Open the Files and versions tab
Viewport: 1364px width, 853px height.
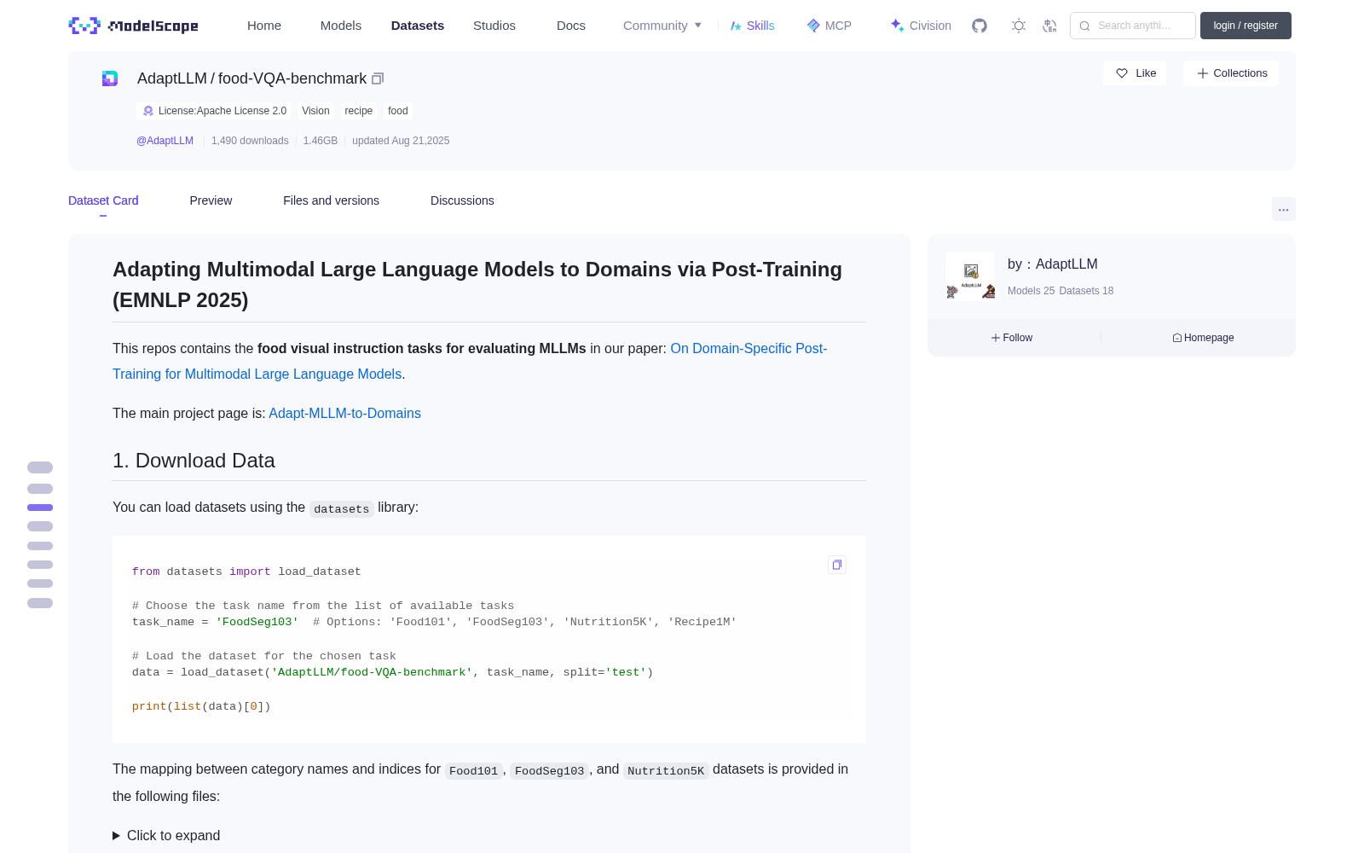point(331,200)
